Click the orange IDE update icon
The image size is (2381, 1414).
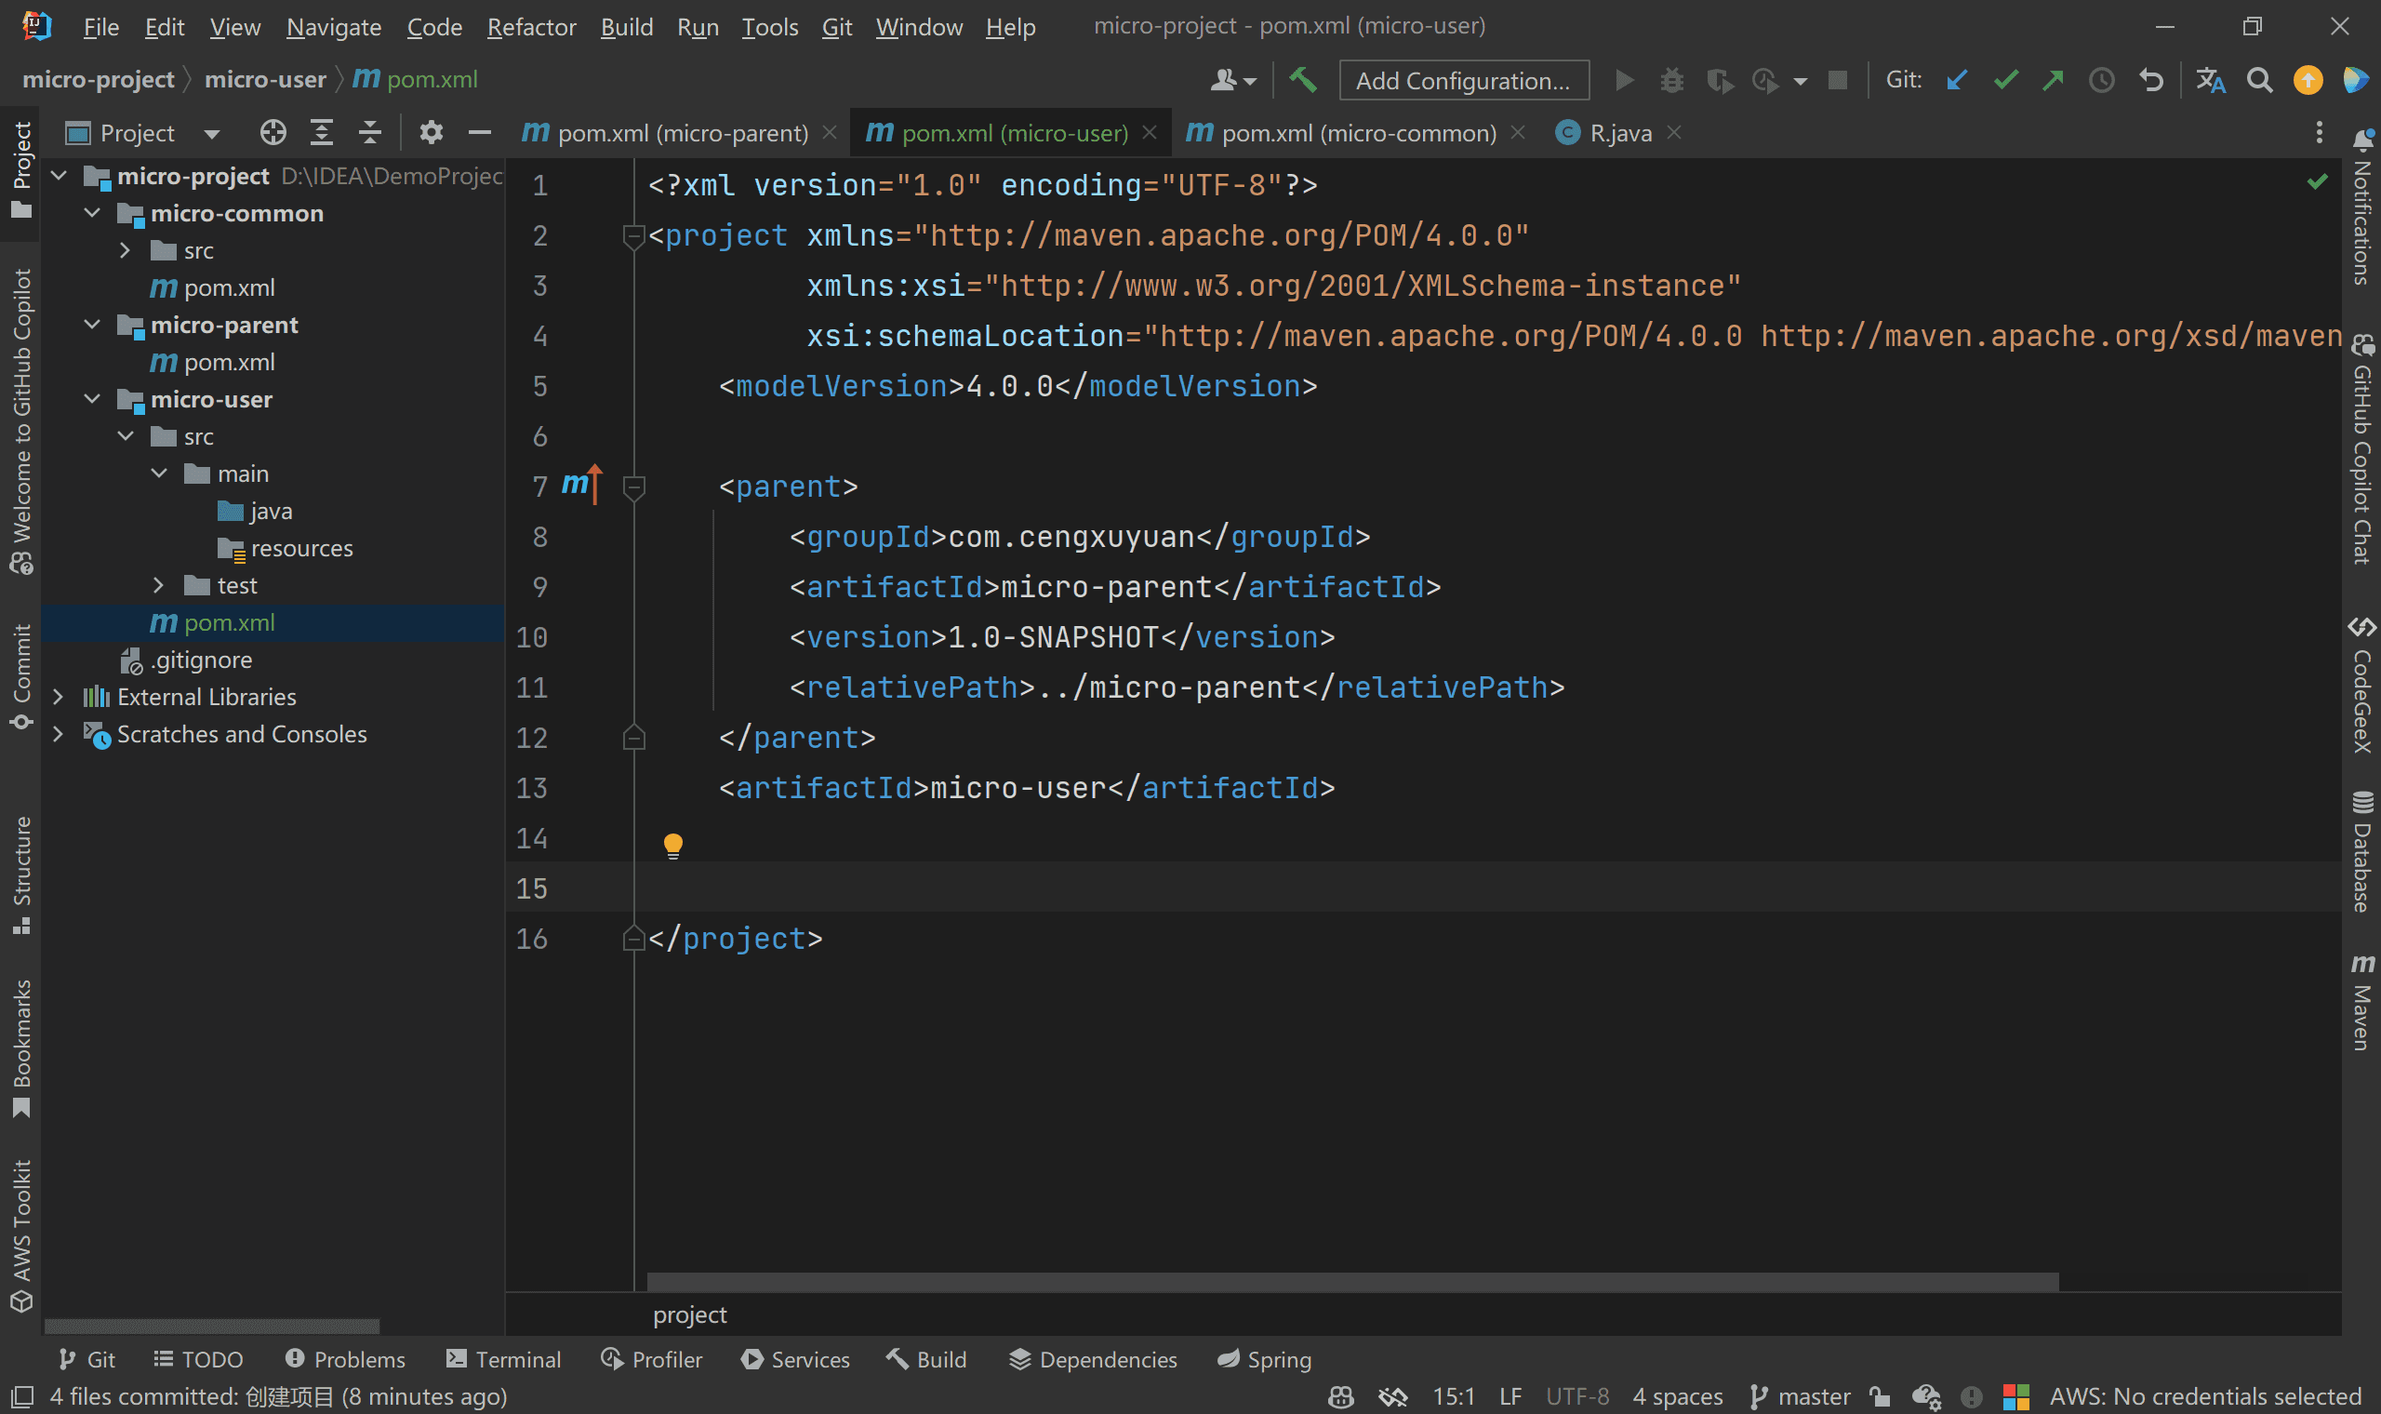(x=2307, y=80)
